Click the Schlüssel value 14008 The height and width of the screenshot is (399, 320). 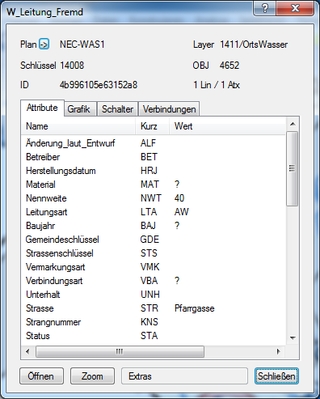point(72,66)
